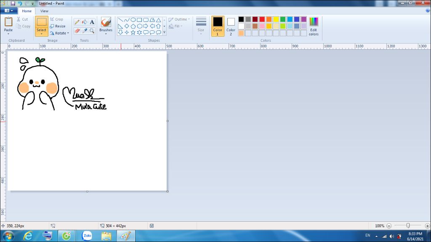The width and height of the screenshot is (431, 242).
Task: Choose the Triangle shape
Action: point(158,20)
